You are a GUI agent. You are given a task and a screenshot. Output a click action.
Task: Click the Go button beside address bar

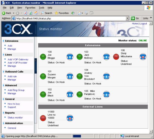[135, 18]
